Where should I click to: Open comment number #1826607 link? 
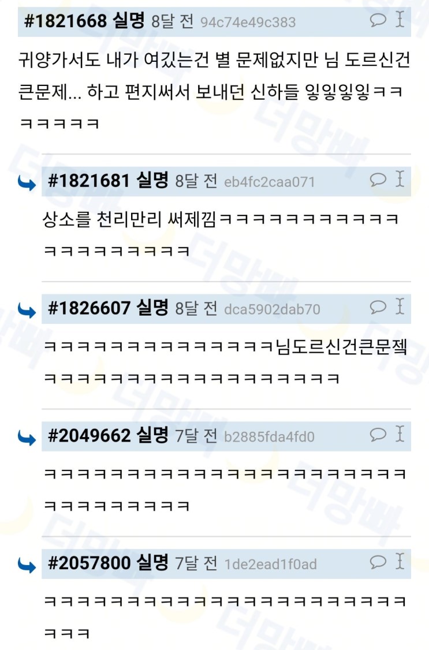click(89, 308)
